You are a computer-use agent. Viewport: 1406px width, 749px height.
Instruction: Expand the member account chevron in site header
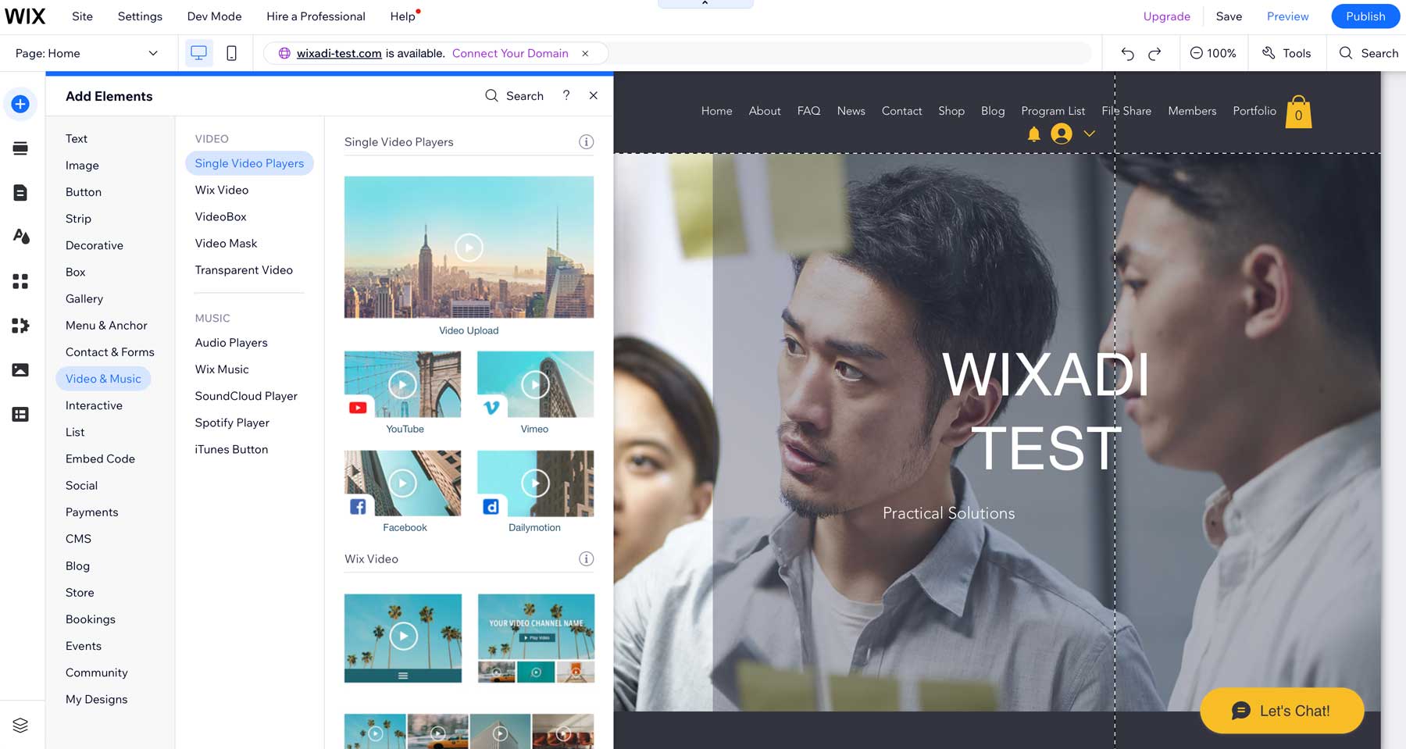(1090, 134)
